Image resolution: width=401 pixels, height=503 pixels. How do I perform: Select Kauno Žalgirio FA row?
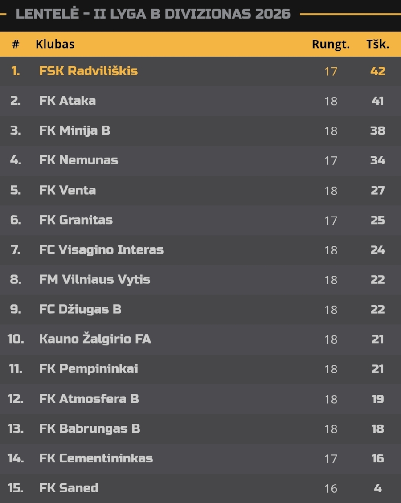[200, 339]
